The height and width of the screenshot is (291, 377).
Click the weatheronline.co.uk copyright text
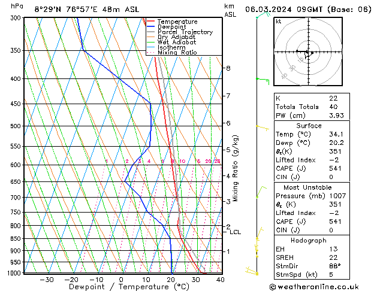[314, 287]
